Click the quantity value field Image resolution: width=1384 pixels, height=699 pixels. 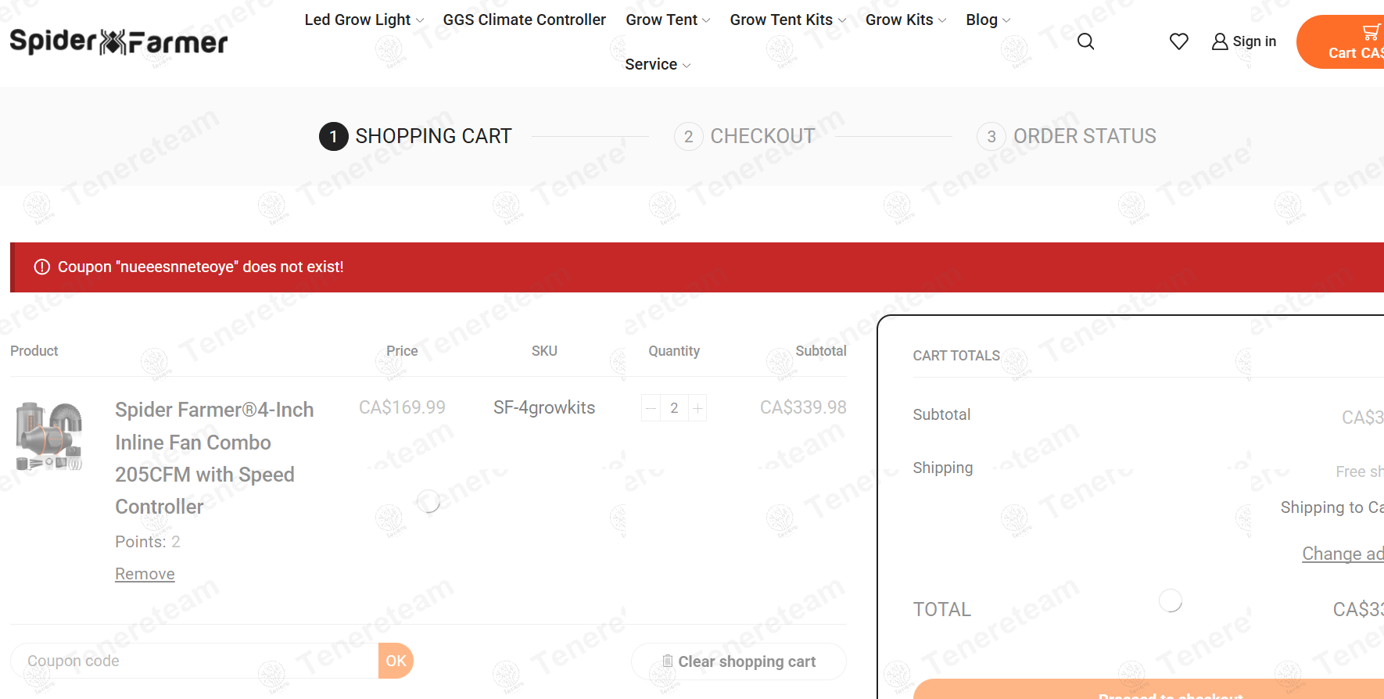point(674,408)
